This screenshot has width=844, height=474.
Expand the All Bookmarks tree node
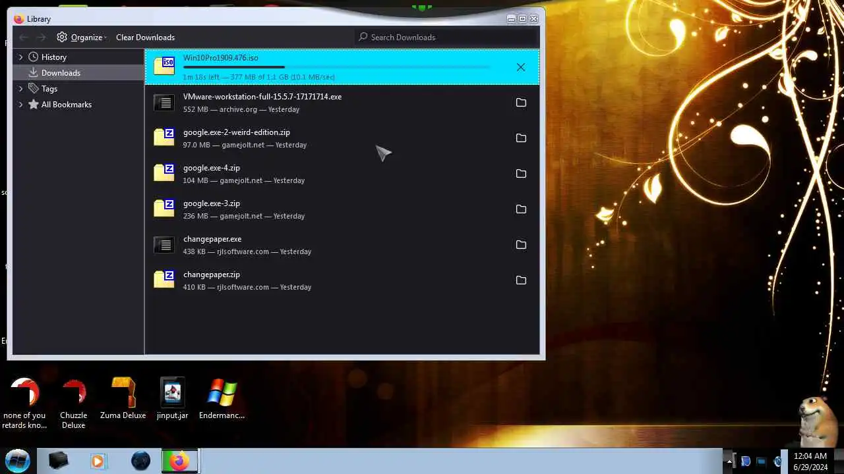(x=21, y=105)
